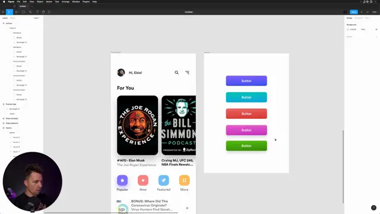Switch to the Design tab
Screen dimensions: 380x214
point(349,18)
